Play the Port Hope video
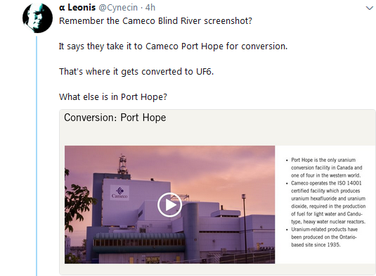This screenshot has width=376, height=276. click(169, 205)
